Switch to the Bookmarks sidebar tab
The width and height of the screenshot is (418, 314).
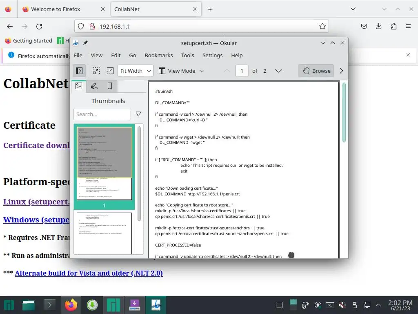point(109,86)
